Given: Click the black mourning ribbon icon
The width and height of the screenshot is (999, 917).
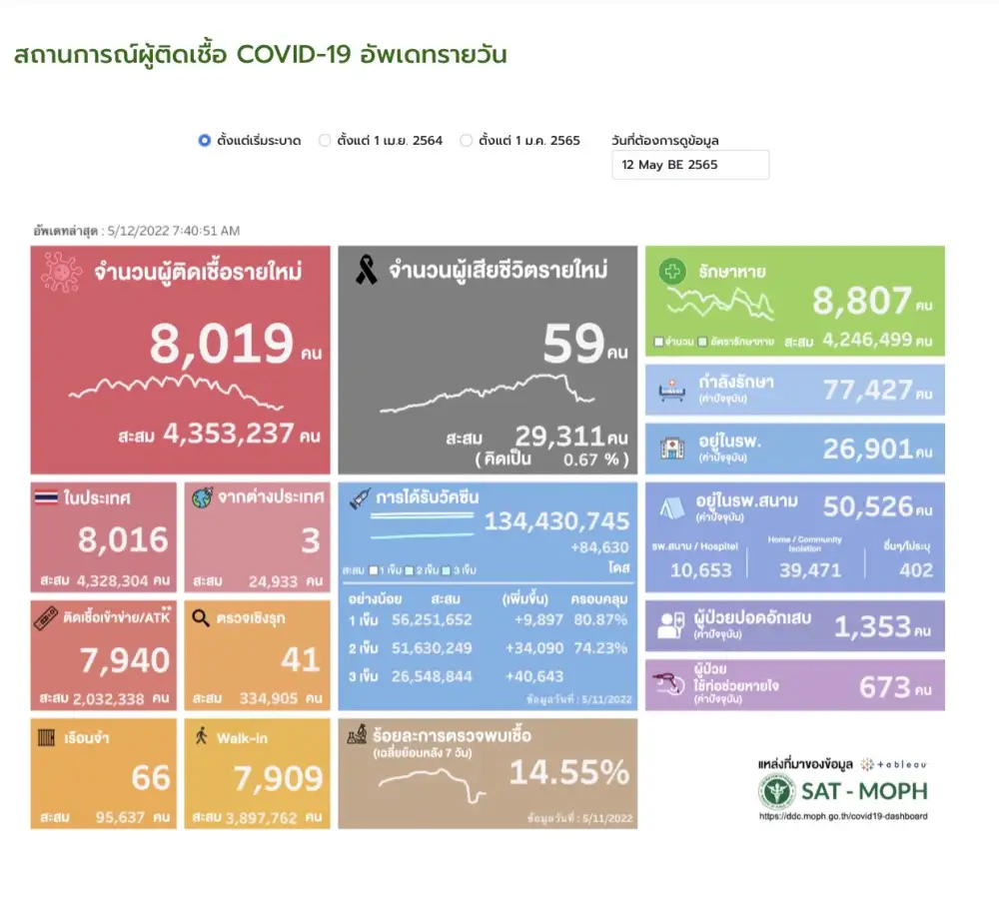Looking at the screenshot, I should coord(367,270).
